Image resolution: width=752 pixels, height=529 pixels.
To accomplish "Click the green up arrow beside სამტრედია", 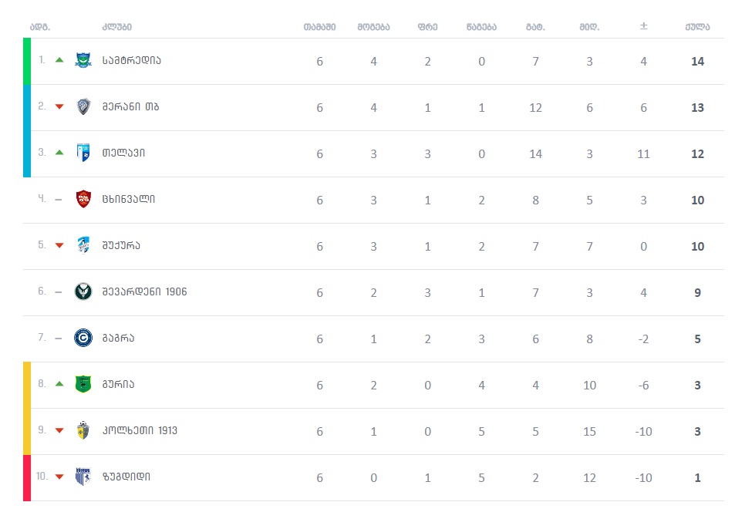I will coord(59,60).
